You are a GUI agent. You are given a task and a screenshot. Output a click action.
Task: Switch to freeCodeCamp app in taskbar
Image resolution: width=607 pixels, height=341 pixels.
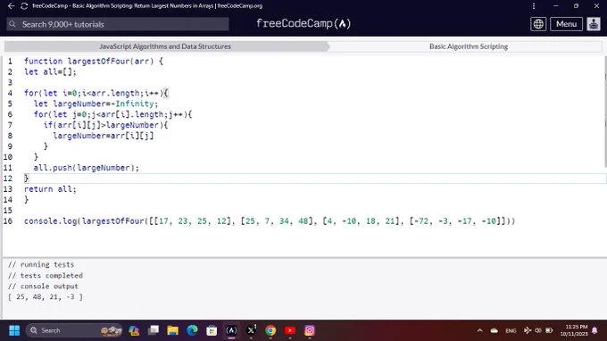(x=231, y=330)
